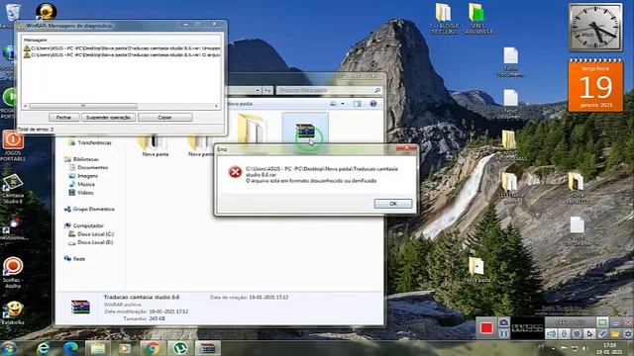Open Internet Explorer from taskbar
Screen dimensions: 634x356
[x=44, y=348]
